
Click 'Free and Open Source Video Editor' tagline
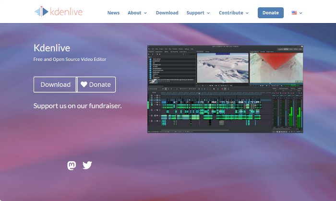tap(70, 59)
